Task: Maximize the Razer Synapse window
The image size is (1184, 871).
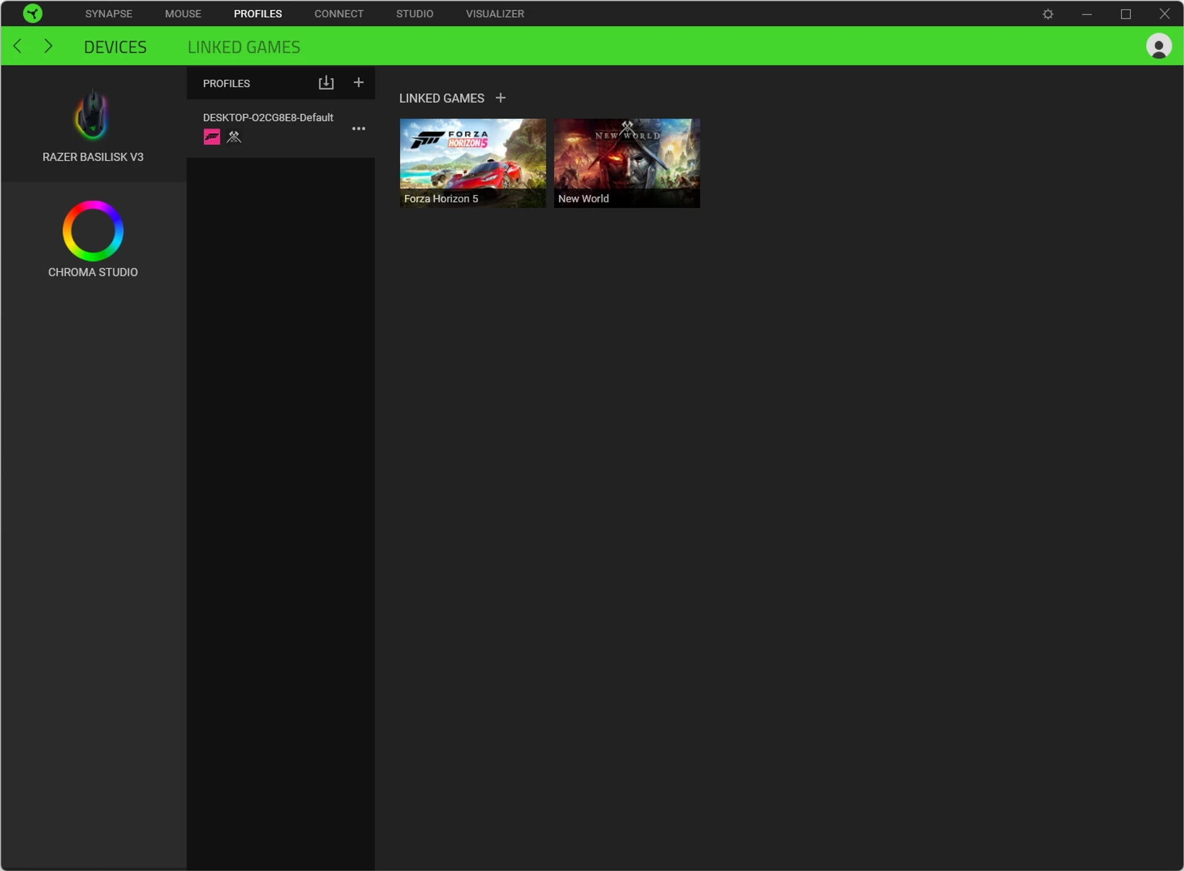Action: point(1125,14)
